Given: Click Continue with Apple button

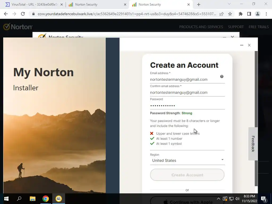Looking at the screenshot, I should (187, 200).
